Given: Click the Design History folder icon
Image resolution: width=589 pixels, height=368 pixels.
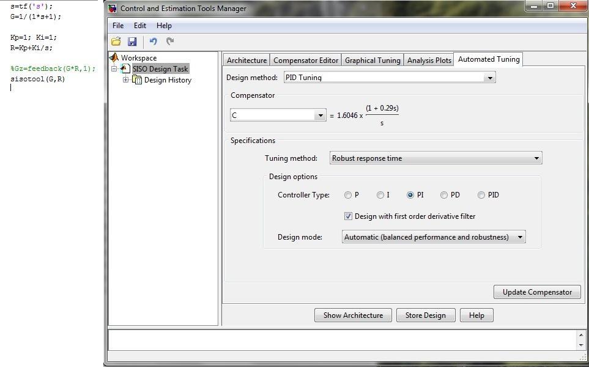Looking at the screenshot, I should (137, 80).
